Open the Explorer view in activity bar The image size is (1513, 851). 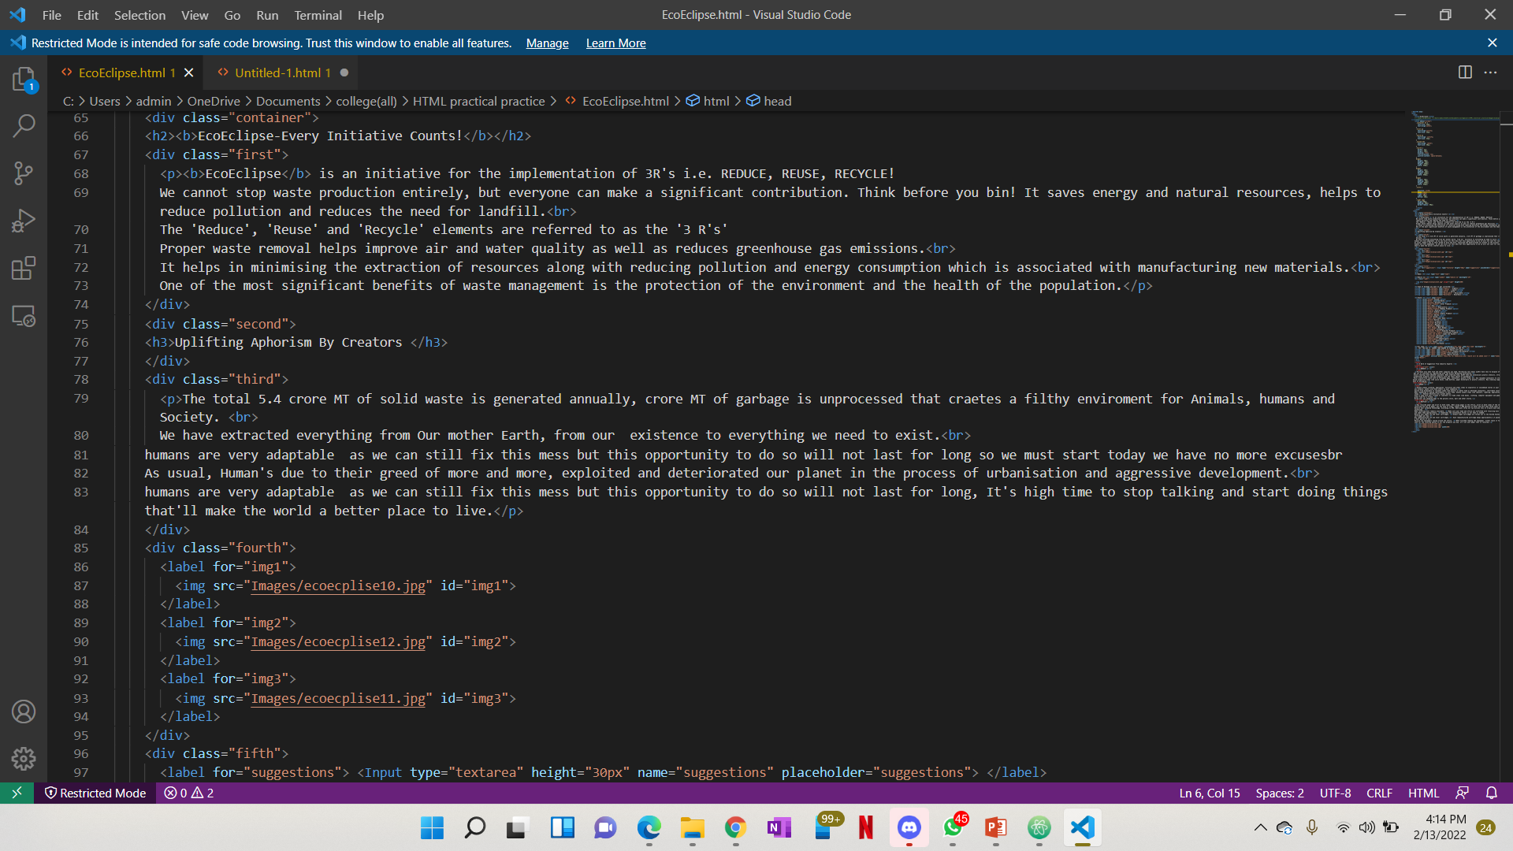24,79
